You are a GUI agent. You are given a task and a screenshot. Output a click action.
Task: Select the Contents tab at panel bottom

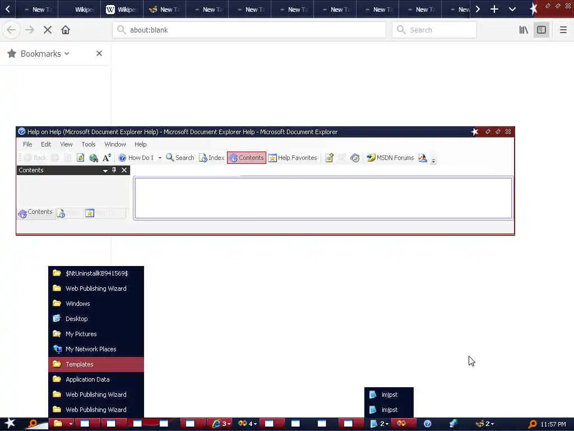pos(36,213)
